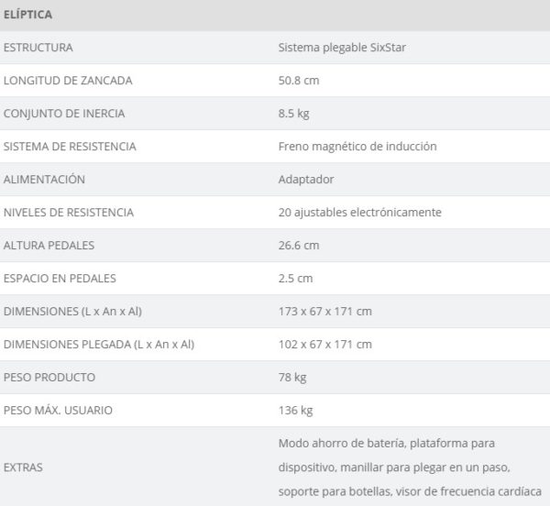Select the LONGITUD DE ZANCADA label
This screenshot has height=506, width=550.
pos(68,81)
